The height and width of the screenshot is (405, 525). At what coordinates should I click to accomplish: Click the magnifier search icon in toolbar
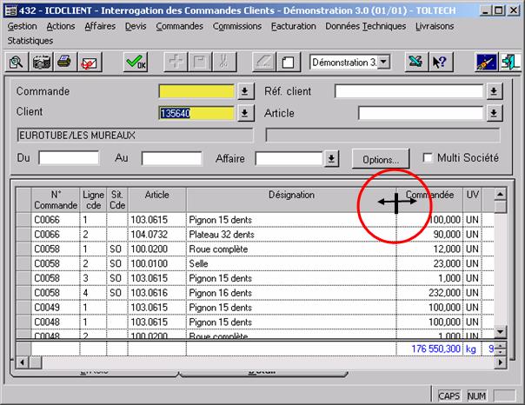point(17,62)
